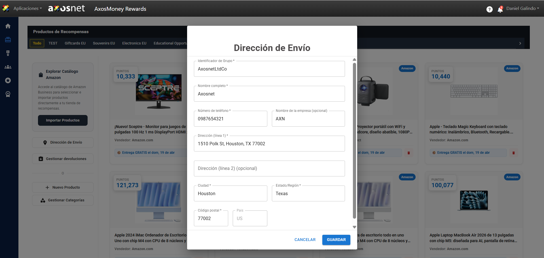This screenshot has width=544, height=258.
Task: Click the help question mark icon
Action: (489, 9)
